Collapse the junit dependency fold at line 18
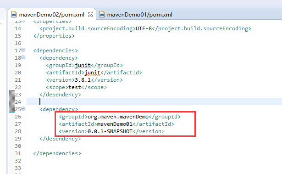The image size is (282, 174). [x=23, y=57]
